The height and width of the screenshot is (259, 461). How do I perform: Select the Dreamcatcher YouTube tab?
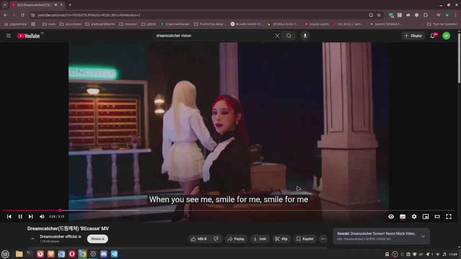coord(37,5)
